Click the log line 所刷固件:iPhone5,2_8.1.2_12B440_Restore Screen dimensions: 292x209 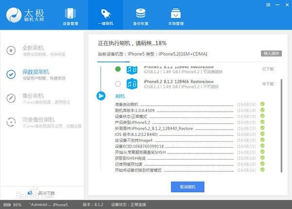click(x=154, y=129)
